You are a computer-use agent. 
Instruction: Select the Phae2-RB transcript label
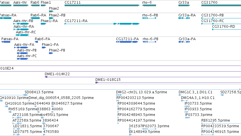(57, 15)
